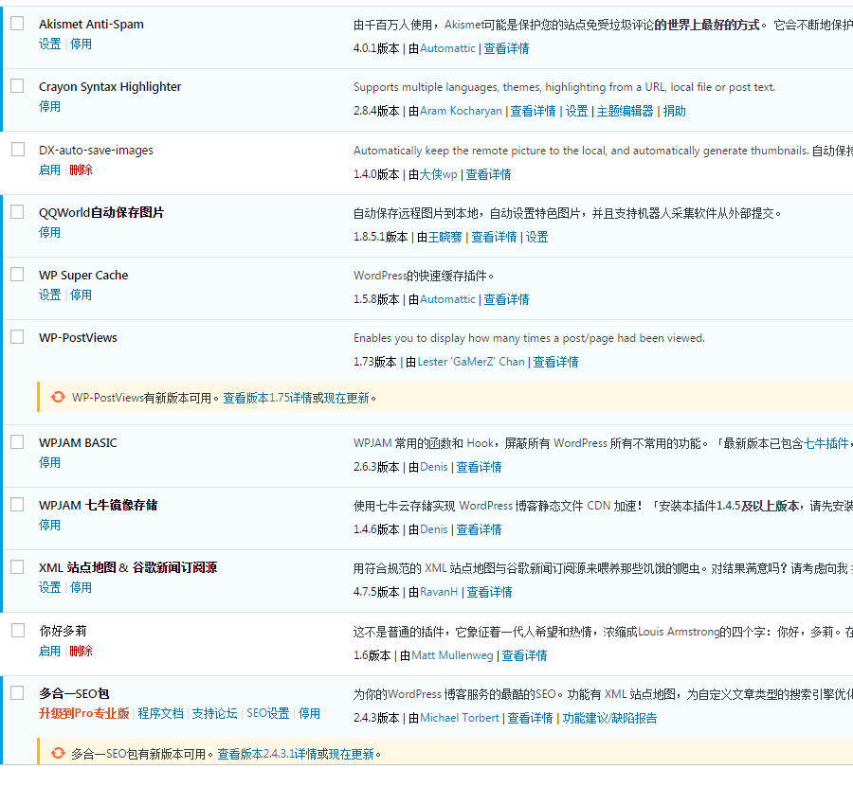Image resolution: width=853 pixels, height=787 pixels.
Task: Open 王晓骞 author link
Action: pyautogui.click(x=445, y=237)
